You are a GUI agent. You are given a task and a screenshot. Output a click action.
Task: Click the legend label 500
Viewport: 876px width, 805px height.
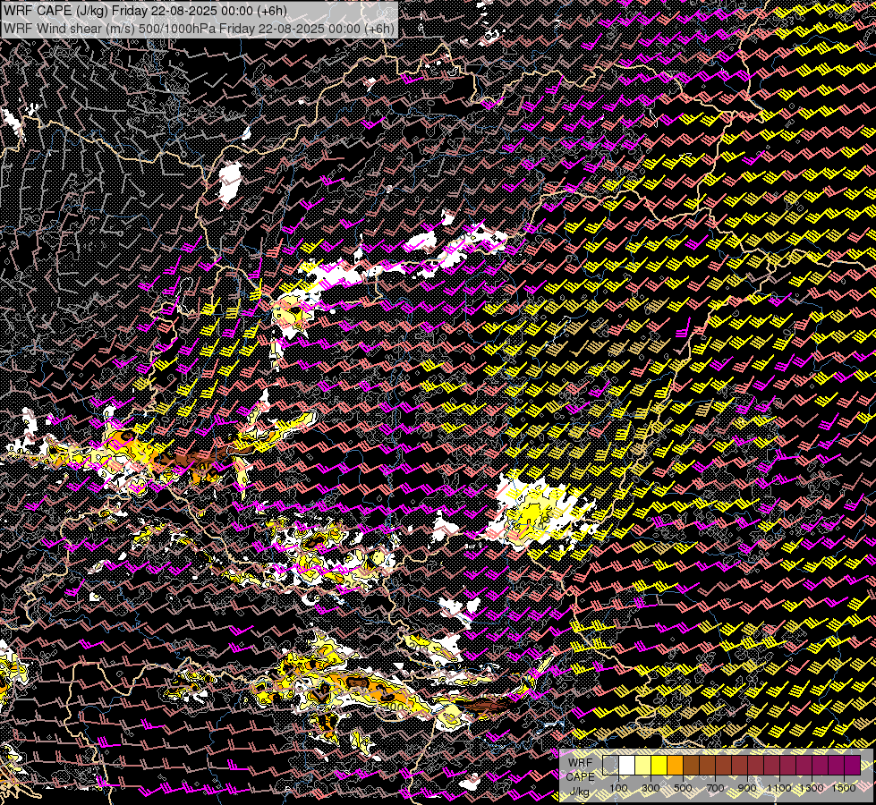point(683,788)
